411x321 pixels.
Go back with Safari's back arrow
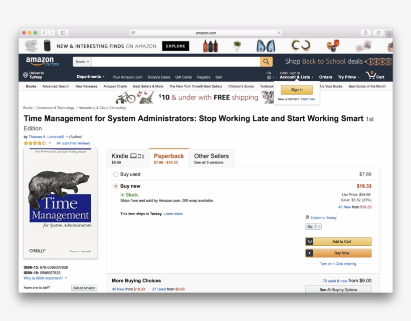[44, 33]
